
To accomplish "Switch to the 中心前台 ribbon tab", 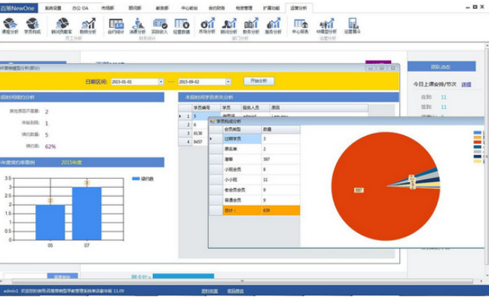I will point(190,8).
